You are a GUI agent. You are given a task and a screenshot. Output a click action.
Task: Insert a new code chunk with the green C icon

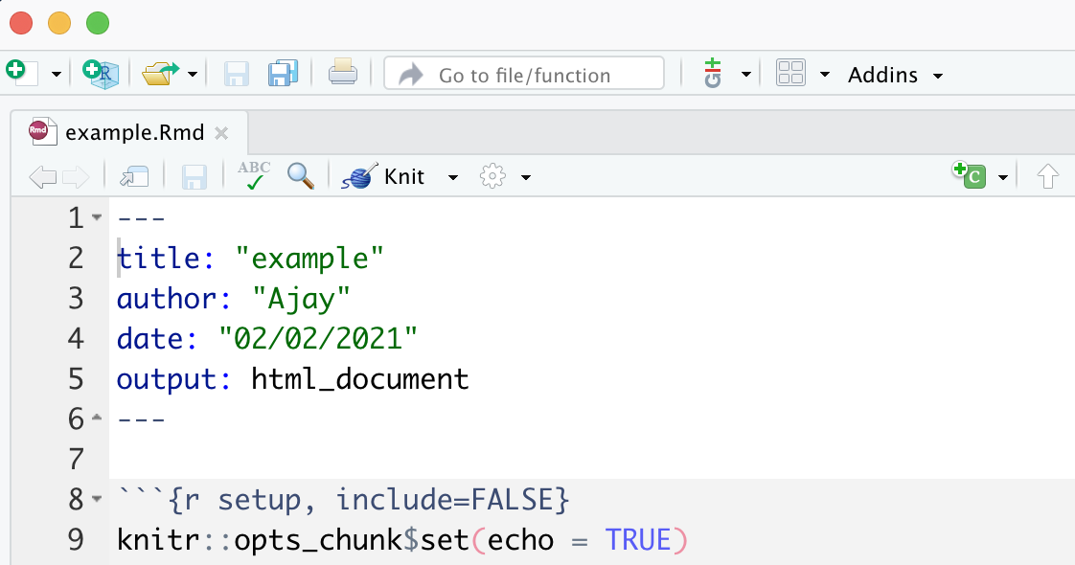pyautogui.click(x=970, y=175)
